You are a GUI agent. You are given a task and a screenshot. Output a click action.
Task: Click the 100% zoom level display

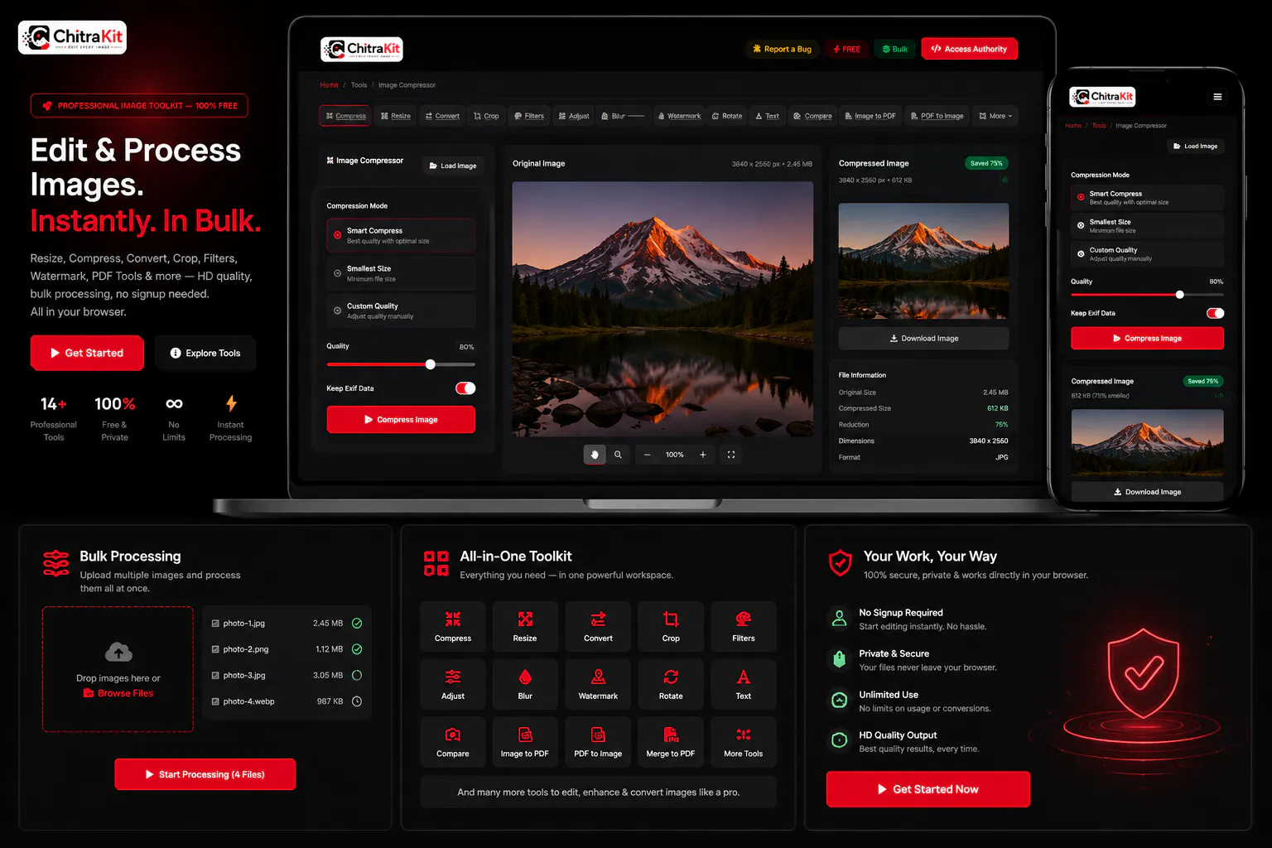675,455
